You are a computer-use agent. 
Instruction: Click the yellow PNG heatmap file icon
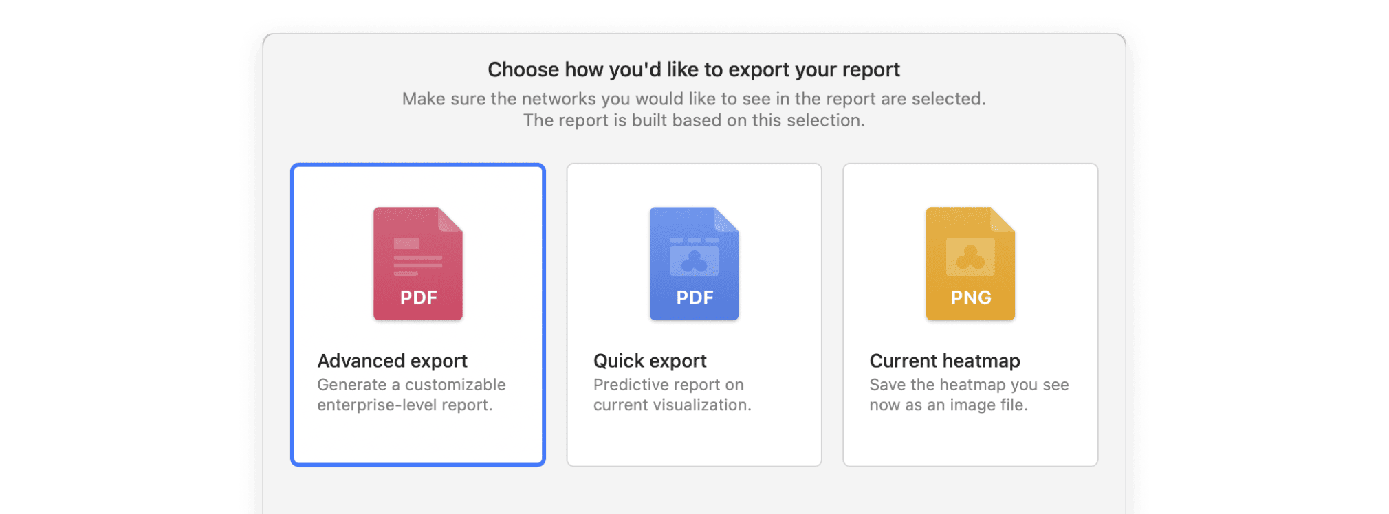[970, 263]
